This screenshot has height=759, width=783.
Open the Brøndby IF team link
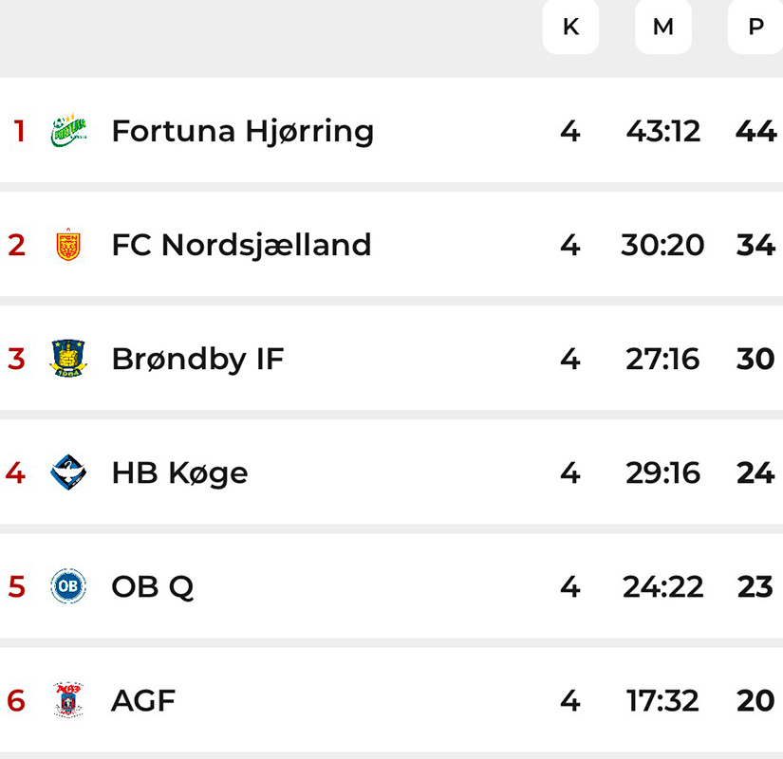pos(197,359)
